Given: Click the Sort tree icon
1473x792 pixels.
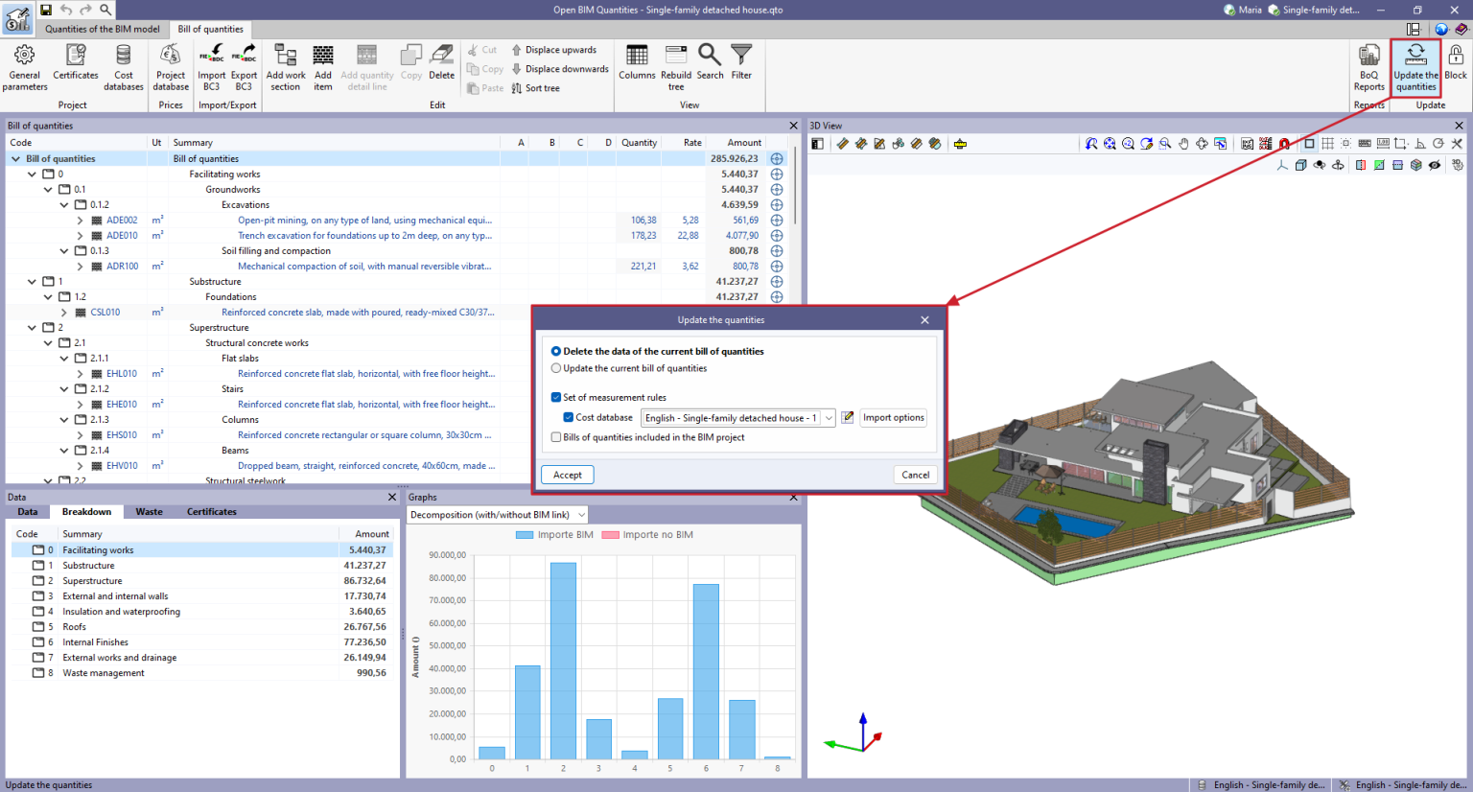Looking at the screenshot, I should [537, 87].
